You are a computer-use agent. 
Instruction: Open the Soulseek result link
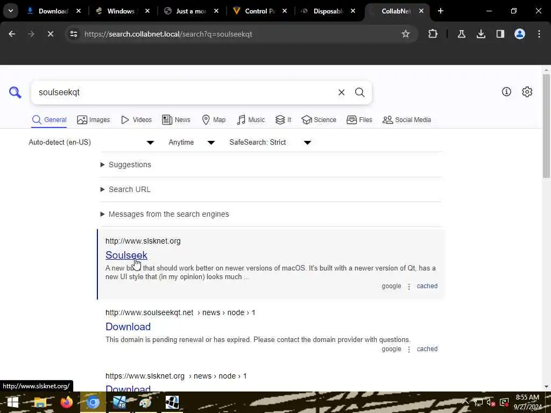[126, 255]
